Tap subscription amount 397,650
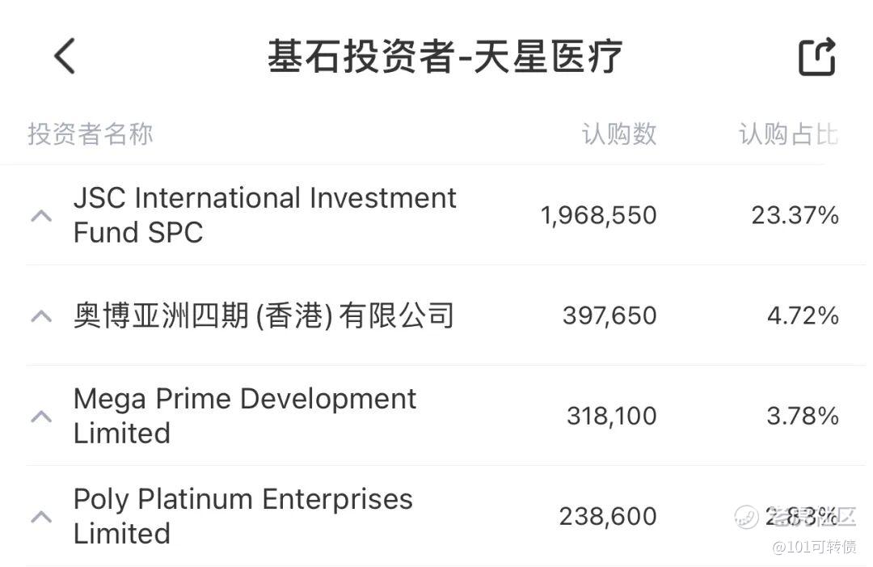This screenshot has height=567, width=873. tap(609, 315)
